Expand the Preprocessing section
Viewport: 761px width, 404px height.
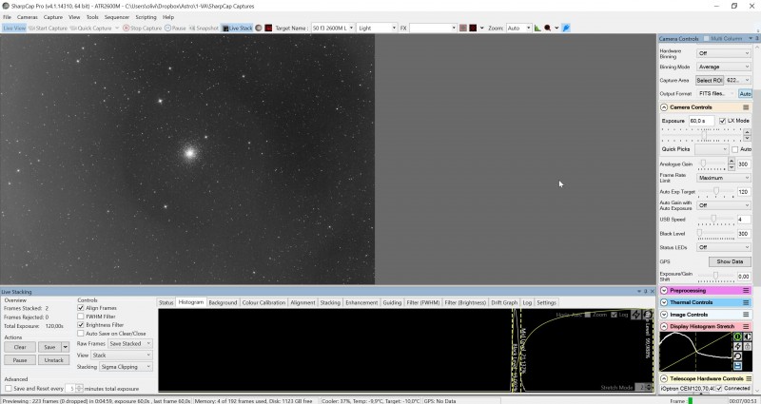(664, 291)
